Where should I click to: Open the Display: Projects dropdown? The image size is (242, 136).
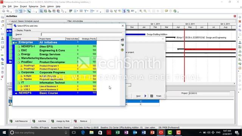click(x=23, y=30)
